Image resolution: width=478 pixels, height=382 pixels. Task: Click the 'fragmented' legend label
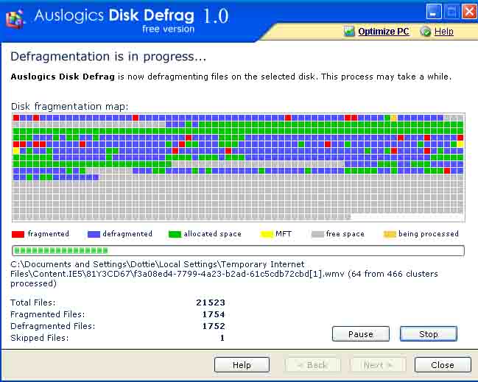tap(49, 234)
